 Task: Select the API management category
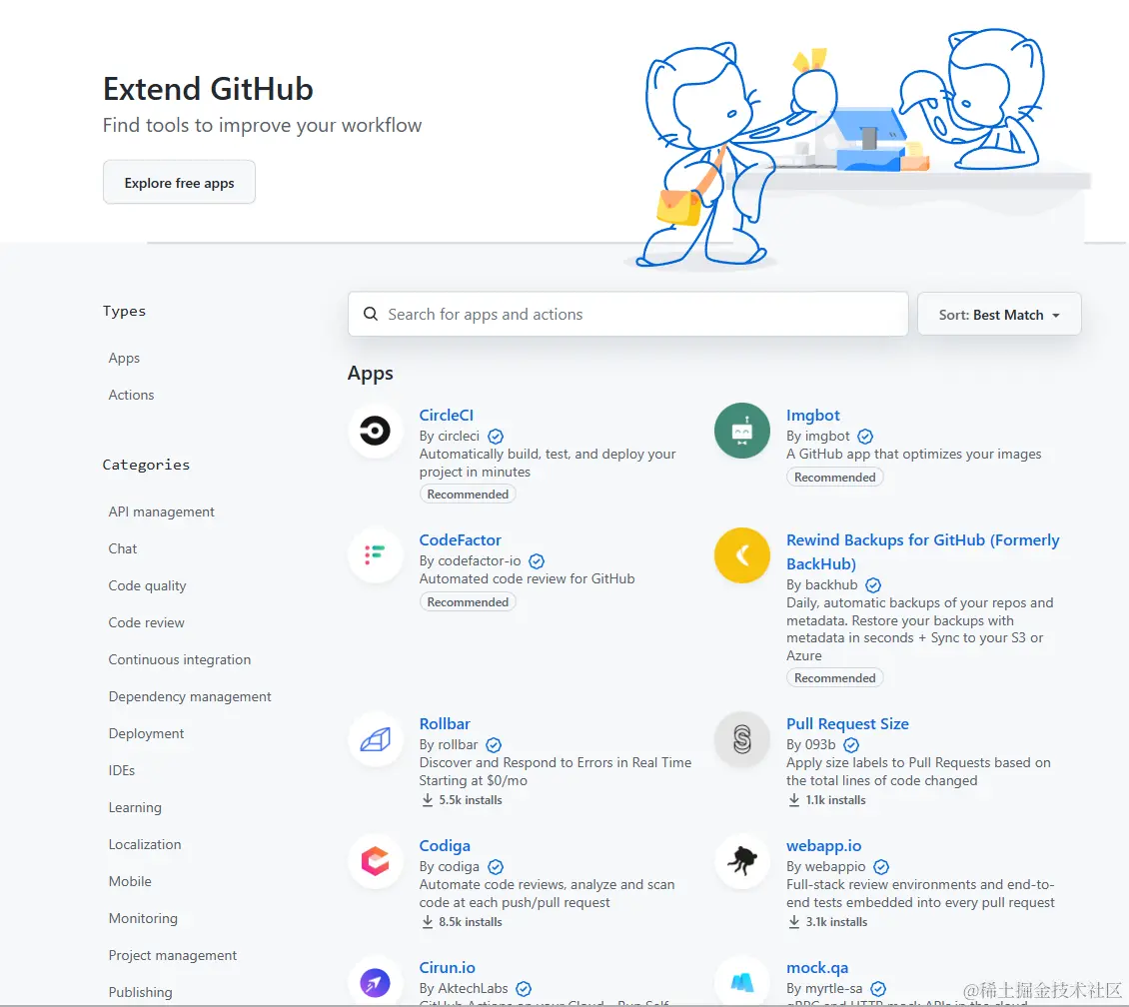[x=161, y=511]
